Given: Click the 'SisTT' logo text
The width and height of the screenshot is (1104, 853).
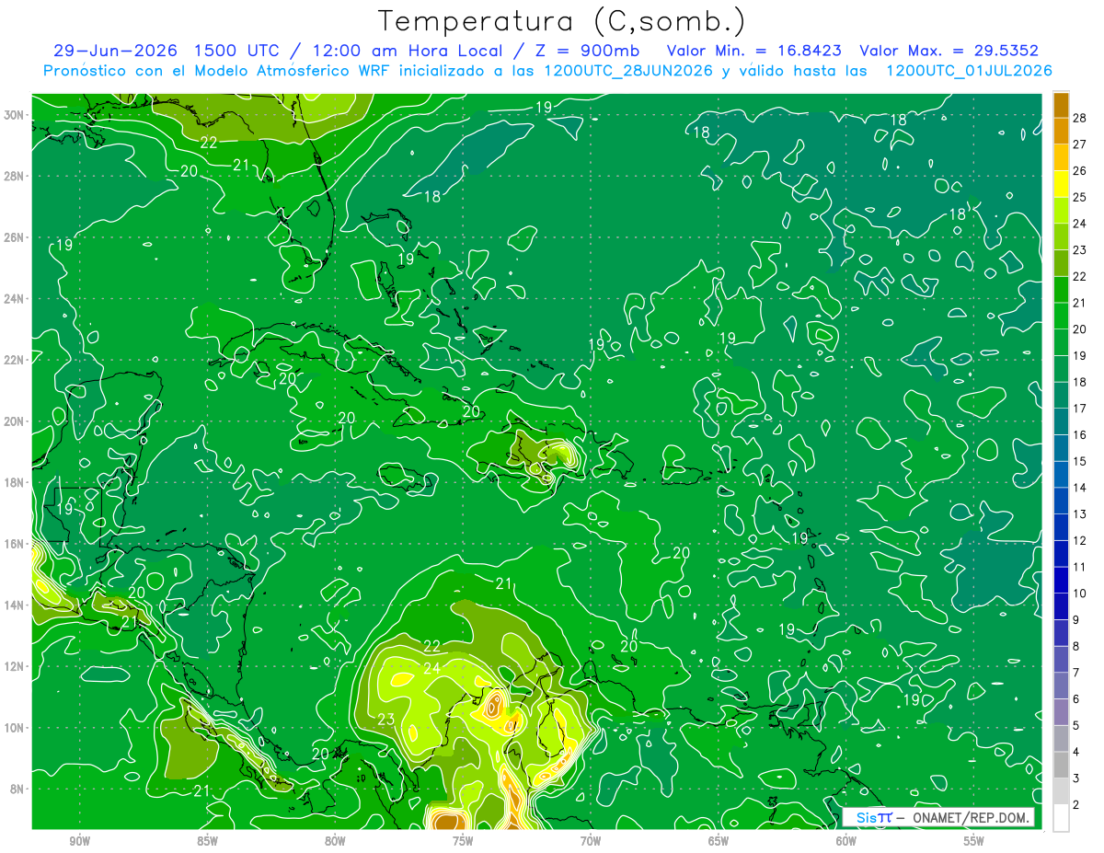Looking at the screenshot, I should [874, 817].
